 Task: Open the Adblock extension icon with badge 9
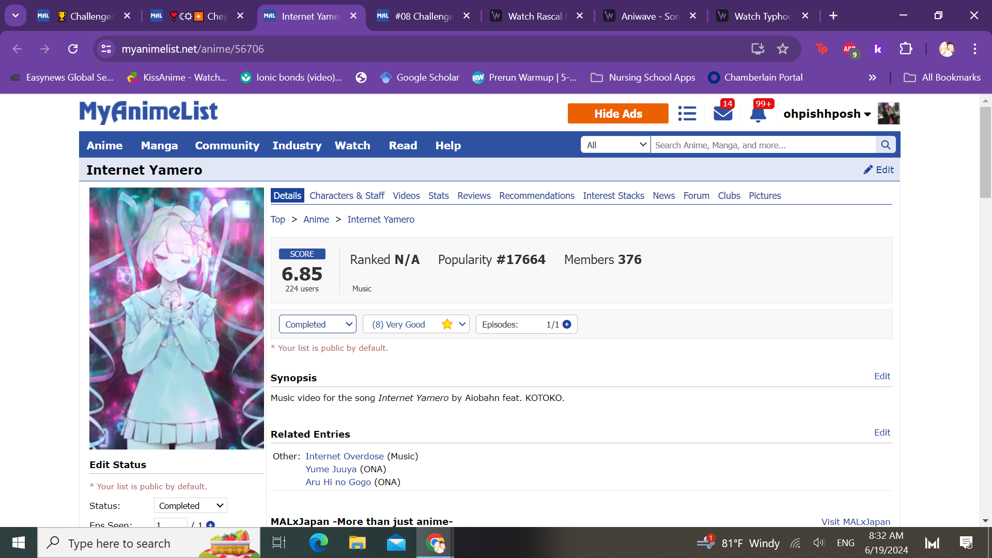click(850, 50)
